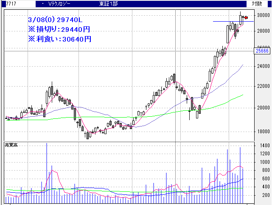The height and width of the screenshot is (205, 272).
Task: Click the 東証1部 market label
Action: click(110, 3)
